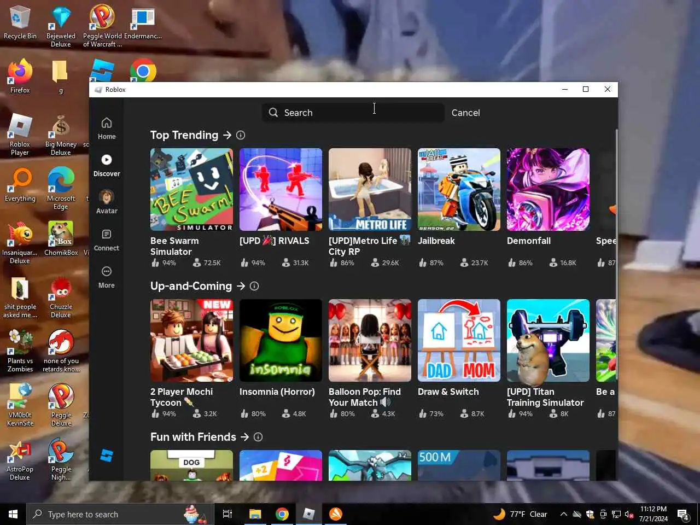Select Plants vs Zombies desktop icon
700x525 pixels.
pyautogui.click(x=20, y=351)
